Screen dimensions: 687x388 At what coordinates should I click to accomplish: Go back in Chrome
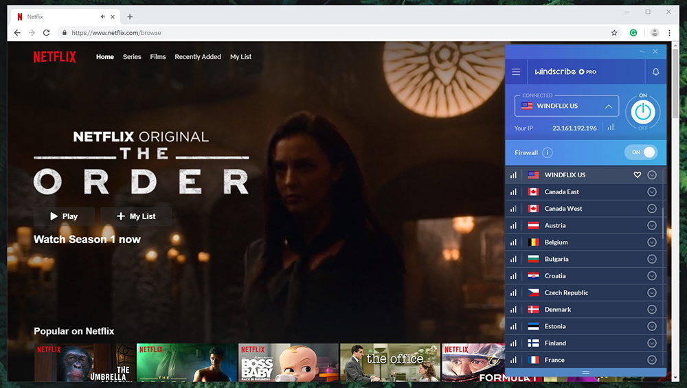click(17, 33)
